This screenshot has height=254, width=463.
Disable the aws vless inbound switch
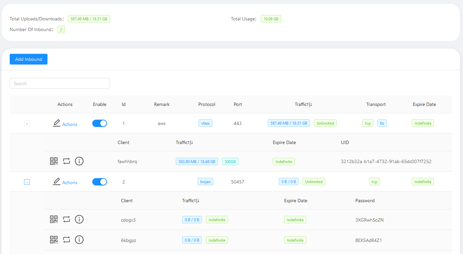point(100,123)
